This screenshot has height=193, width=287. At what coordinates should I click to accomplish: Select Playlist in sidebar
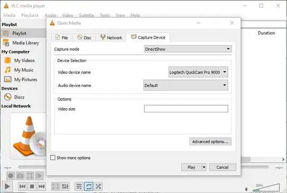[23, 33]
